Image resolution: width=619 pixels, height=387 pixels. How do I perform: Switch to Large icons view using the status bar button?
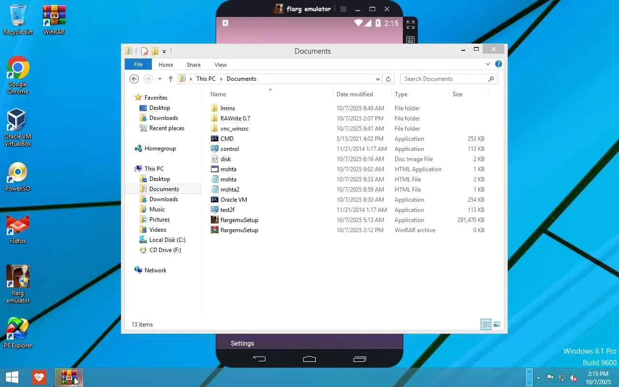(497, 324)
